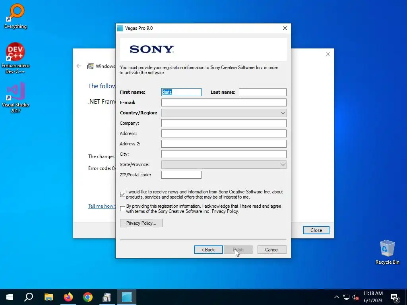Cancel the Vegas Pro registration

(x=272, y=249)
